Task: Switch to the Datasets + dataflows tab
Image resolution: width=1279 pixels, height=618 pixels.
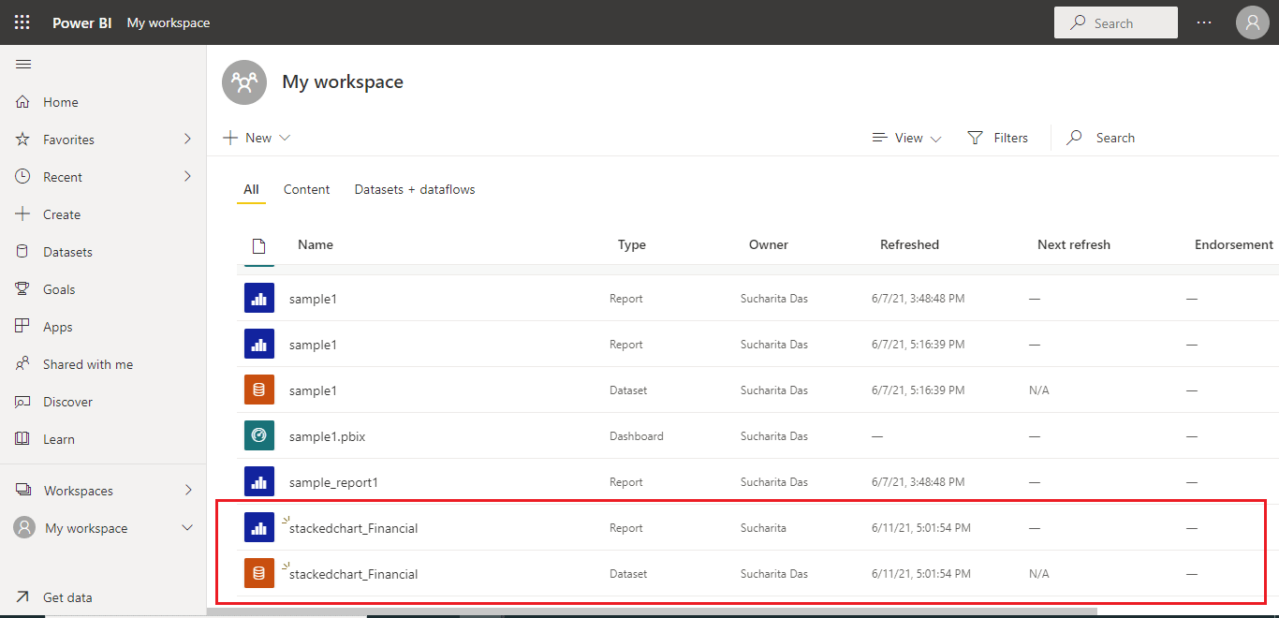Action: click(415, 189)
